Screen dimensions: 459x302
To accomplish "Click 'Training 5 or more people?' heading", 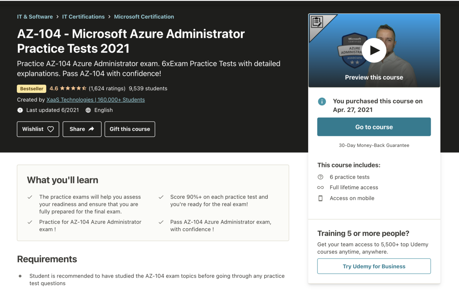I will 363,233.
